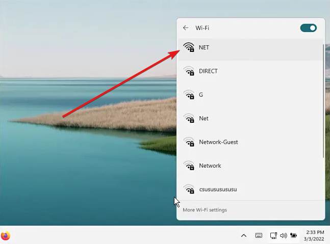Open the touch keyboard tray icon
The image size is (330, 244).
point(259,235)
